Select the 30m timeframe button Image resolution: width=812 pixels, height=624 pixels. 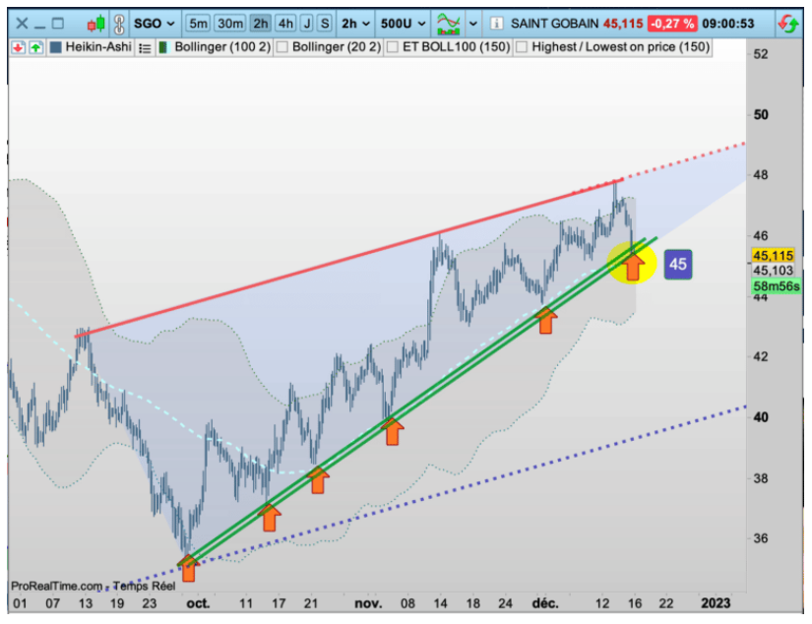pyautogui.click(x=230, y=24)
